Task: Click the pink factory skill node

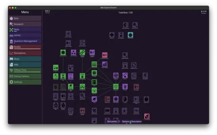Action: (x=147, y=116)
